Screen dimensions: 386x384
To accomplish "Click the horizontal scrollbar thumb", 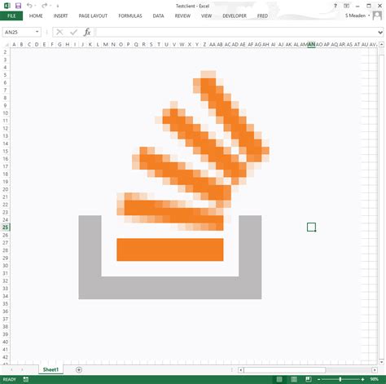I will pyautogui.click(x=284, y=370).
